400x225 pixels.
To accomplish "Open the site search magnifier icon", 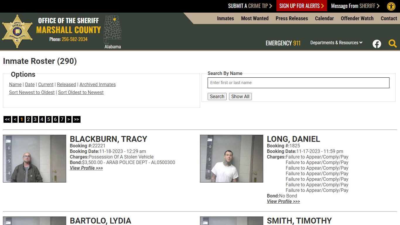I will (393, 44).
